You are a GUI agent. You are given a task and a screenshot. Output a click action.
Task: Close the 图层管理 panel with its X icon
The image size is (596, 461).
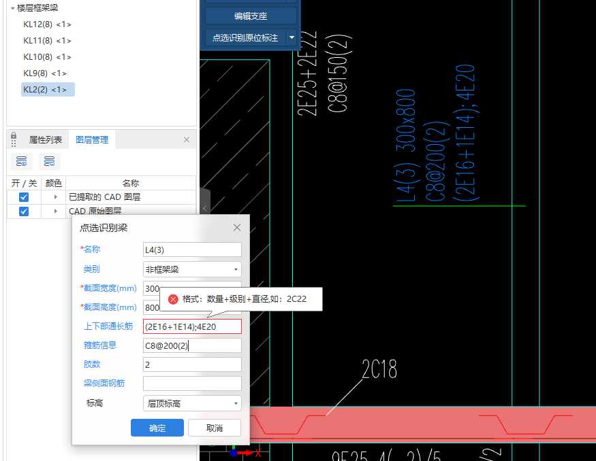(x=187, y=139)
